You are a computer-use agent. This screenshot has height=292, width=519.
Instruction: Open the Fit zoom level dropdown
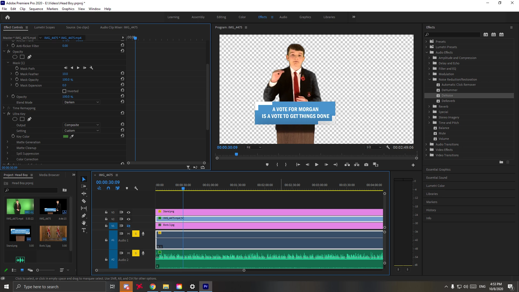tap(254, 147)
